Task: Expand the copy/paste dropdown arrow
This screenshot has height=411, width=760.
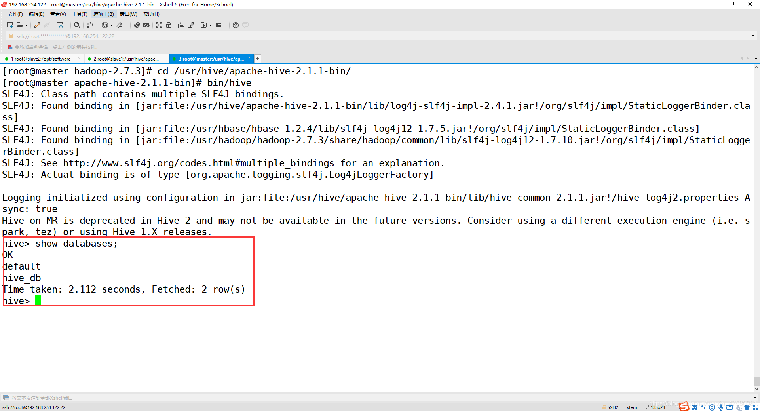Action: (97, 25)
